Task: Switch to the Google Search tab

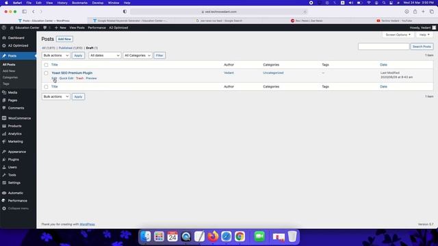Action: pos(219,20)
